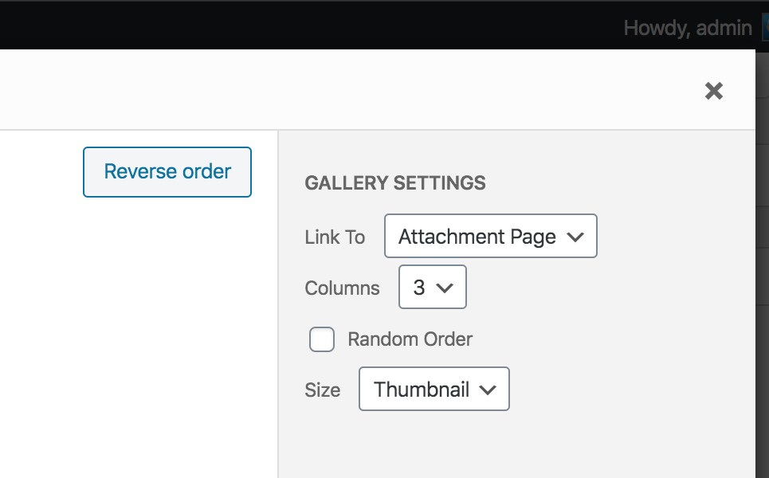Click the chevron arrow beside Attachment Page
769x478 pixels.
point(575,237)
